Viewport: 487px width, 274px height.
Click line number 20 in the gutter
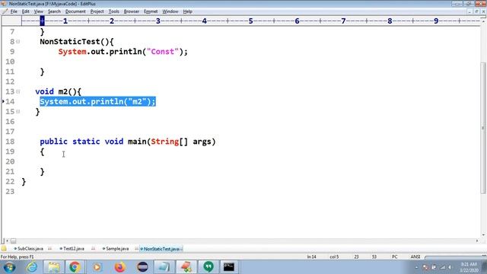10,161
